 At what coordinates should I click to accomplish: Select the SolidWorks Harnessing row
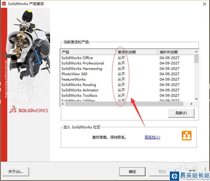tap(127, 68)
